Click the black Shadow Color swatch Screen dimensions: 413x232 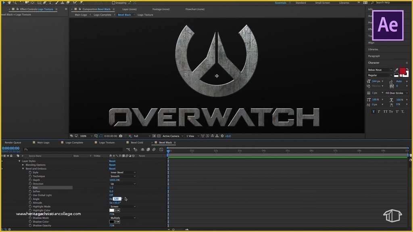tap(112, 222)
